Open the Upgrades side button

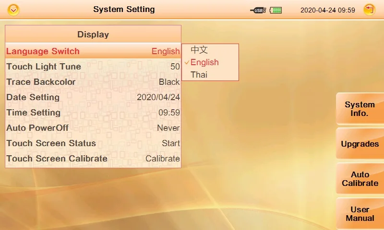coord(360,144)
